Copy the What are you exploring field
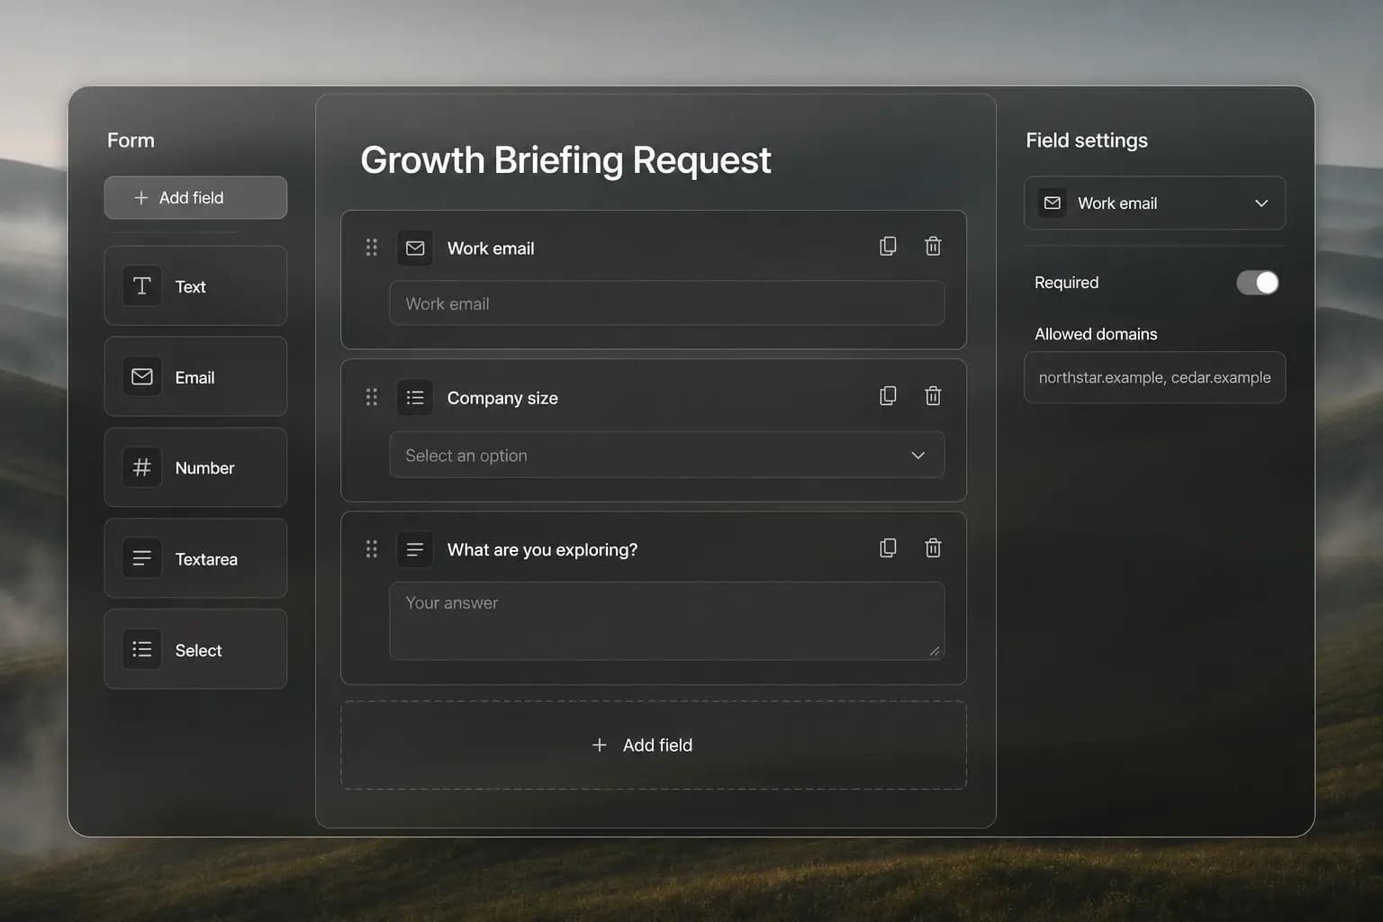 point(888,547)
